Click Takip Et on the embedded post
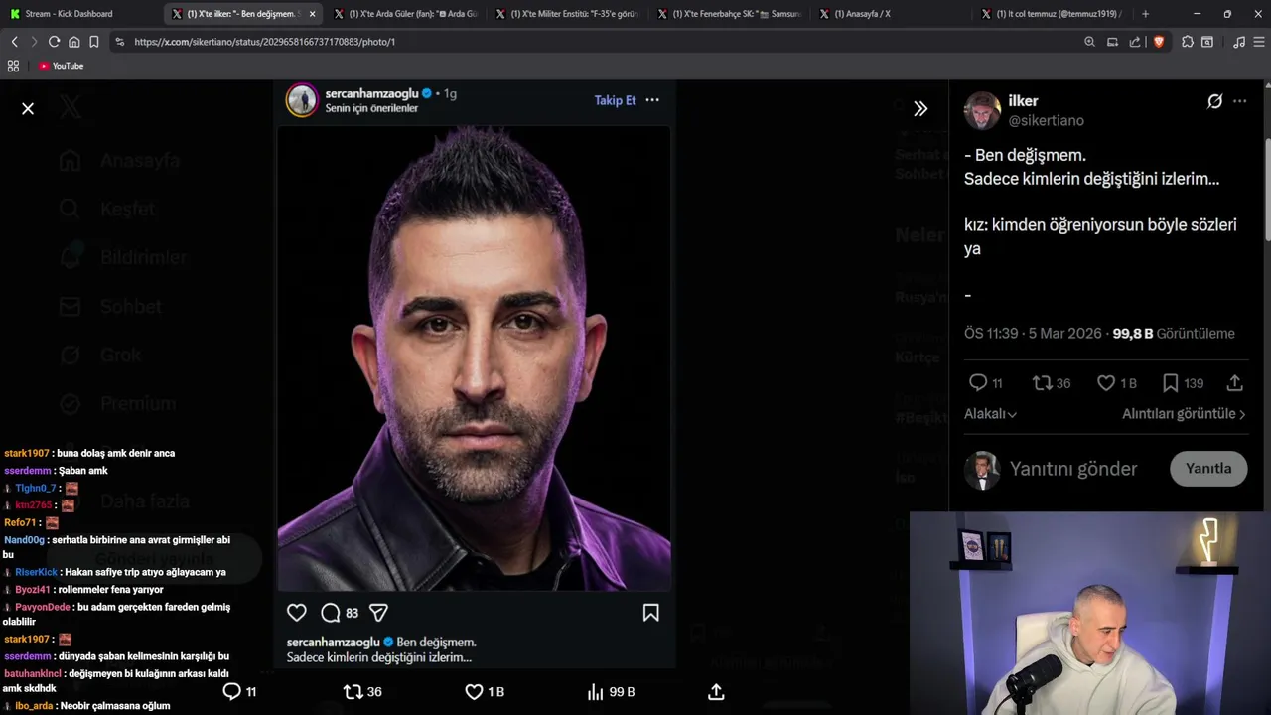 (615, 100)
